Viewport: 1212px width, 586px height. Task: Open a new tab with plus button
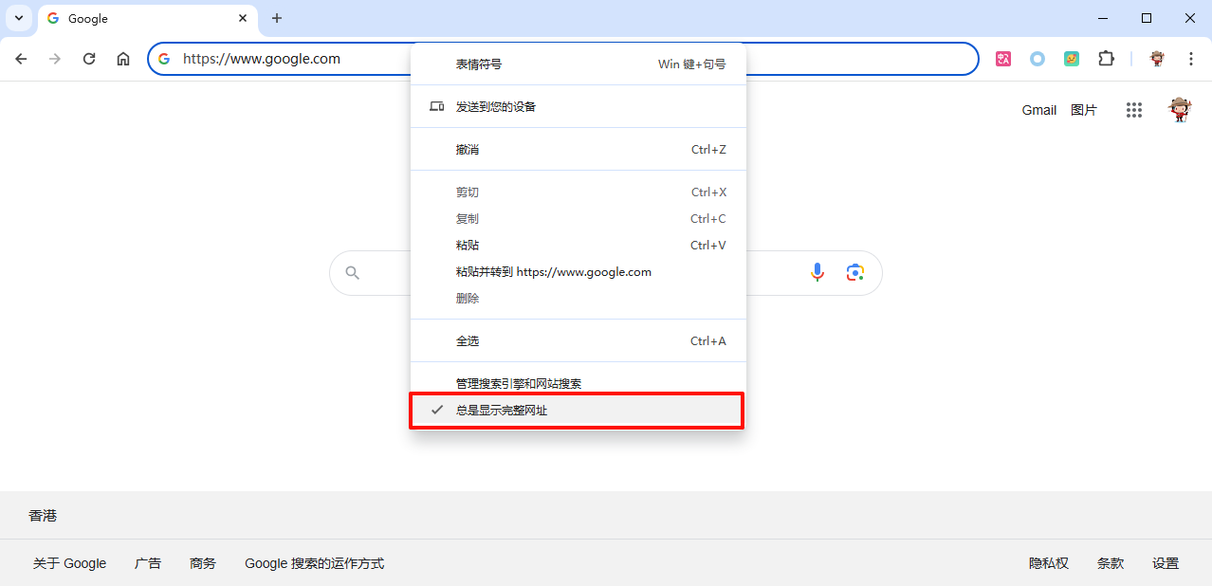click(x=277, y=18)
